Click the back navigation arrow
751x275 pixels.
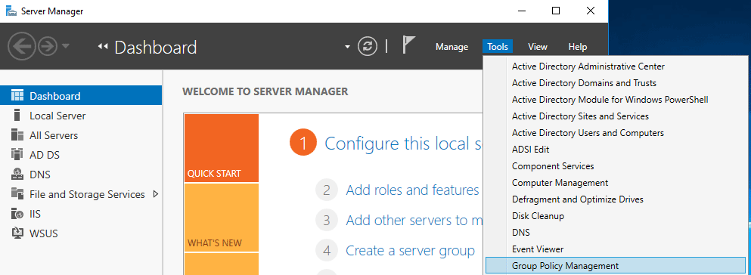[x=23, y=46]
